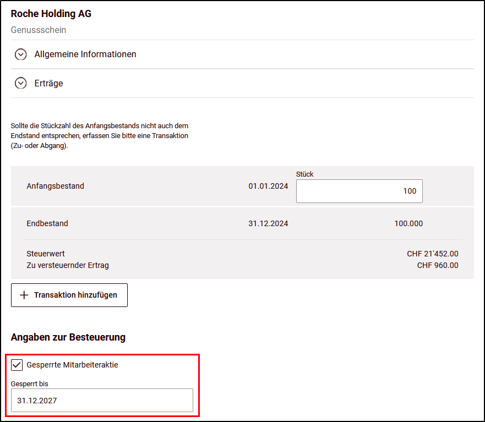
Task: Expand the Erträge chevron icon
Action: pos(21,83)
